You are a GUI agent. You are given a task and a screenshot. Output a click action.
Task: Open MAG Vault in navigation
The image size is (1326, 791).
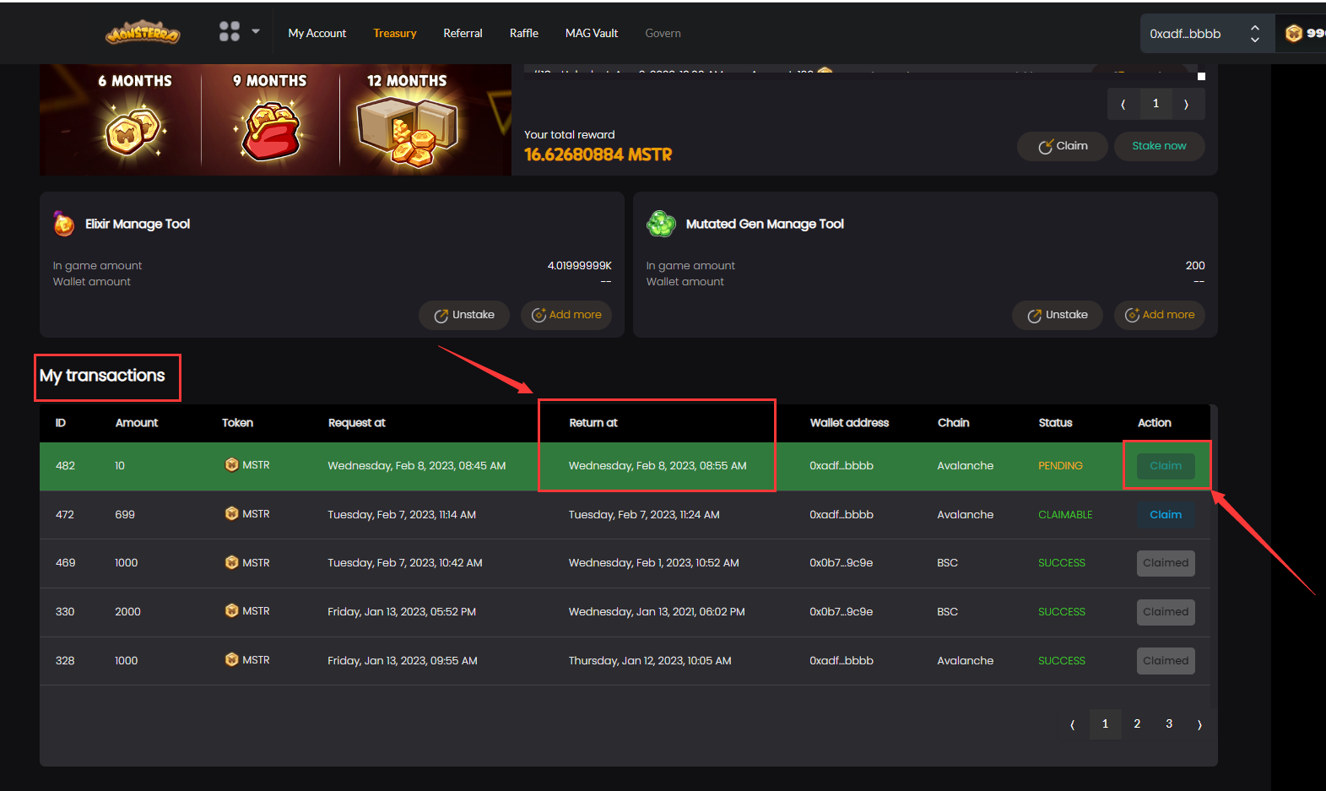coord(591,33)
